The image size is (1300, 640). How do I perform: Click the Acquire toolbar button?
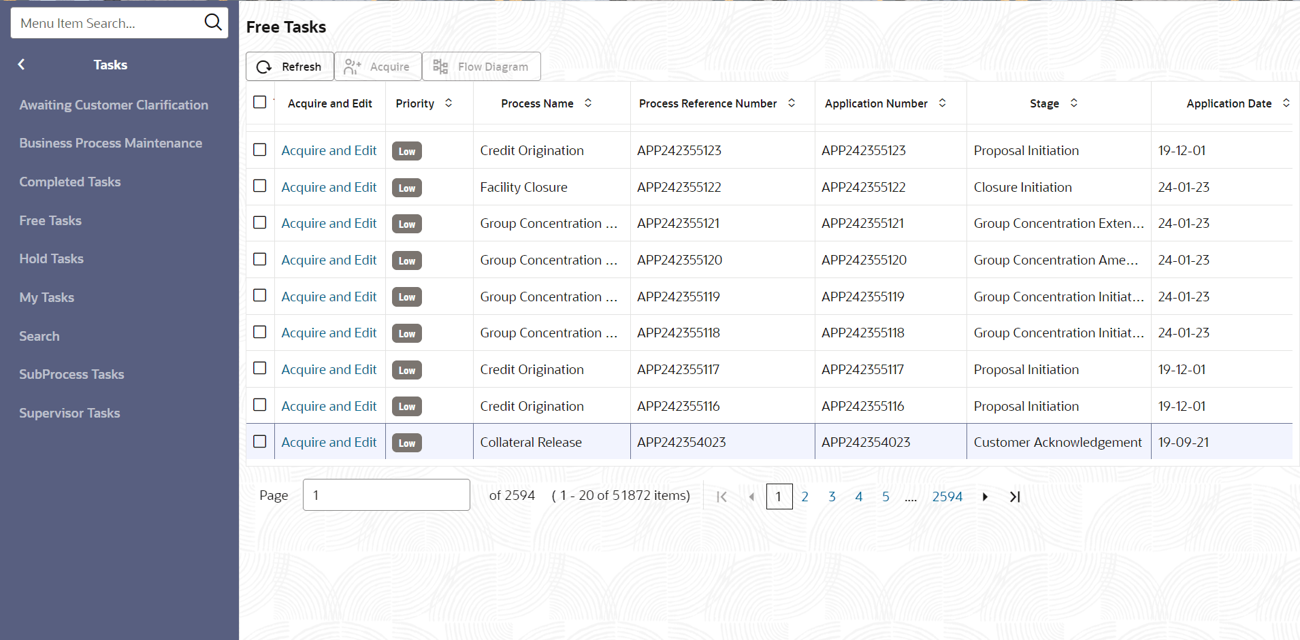click(378, 67)
